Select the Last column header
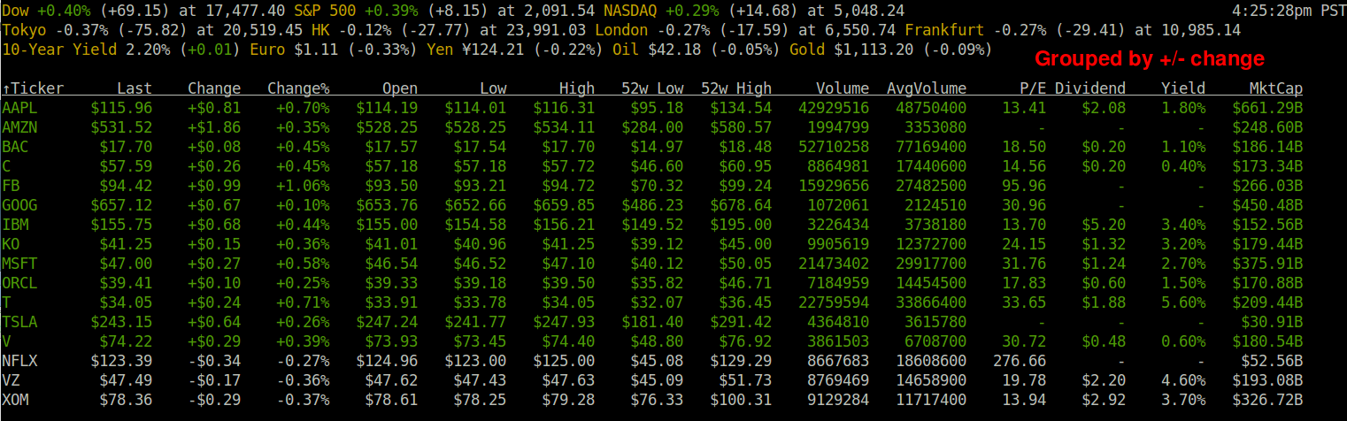Viewport: 1347px width, 421px height. coord(135,88)
